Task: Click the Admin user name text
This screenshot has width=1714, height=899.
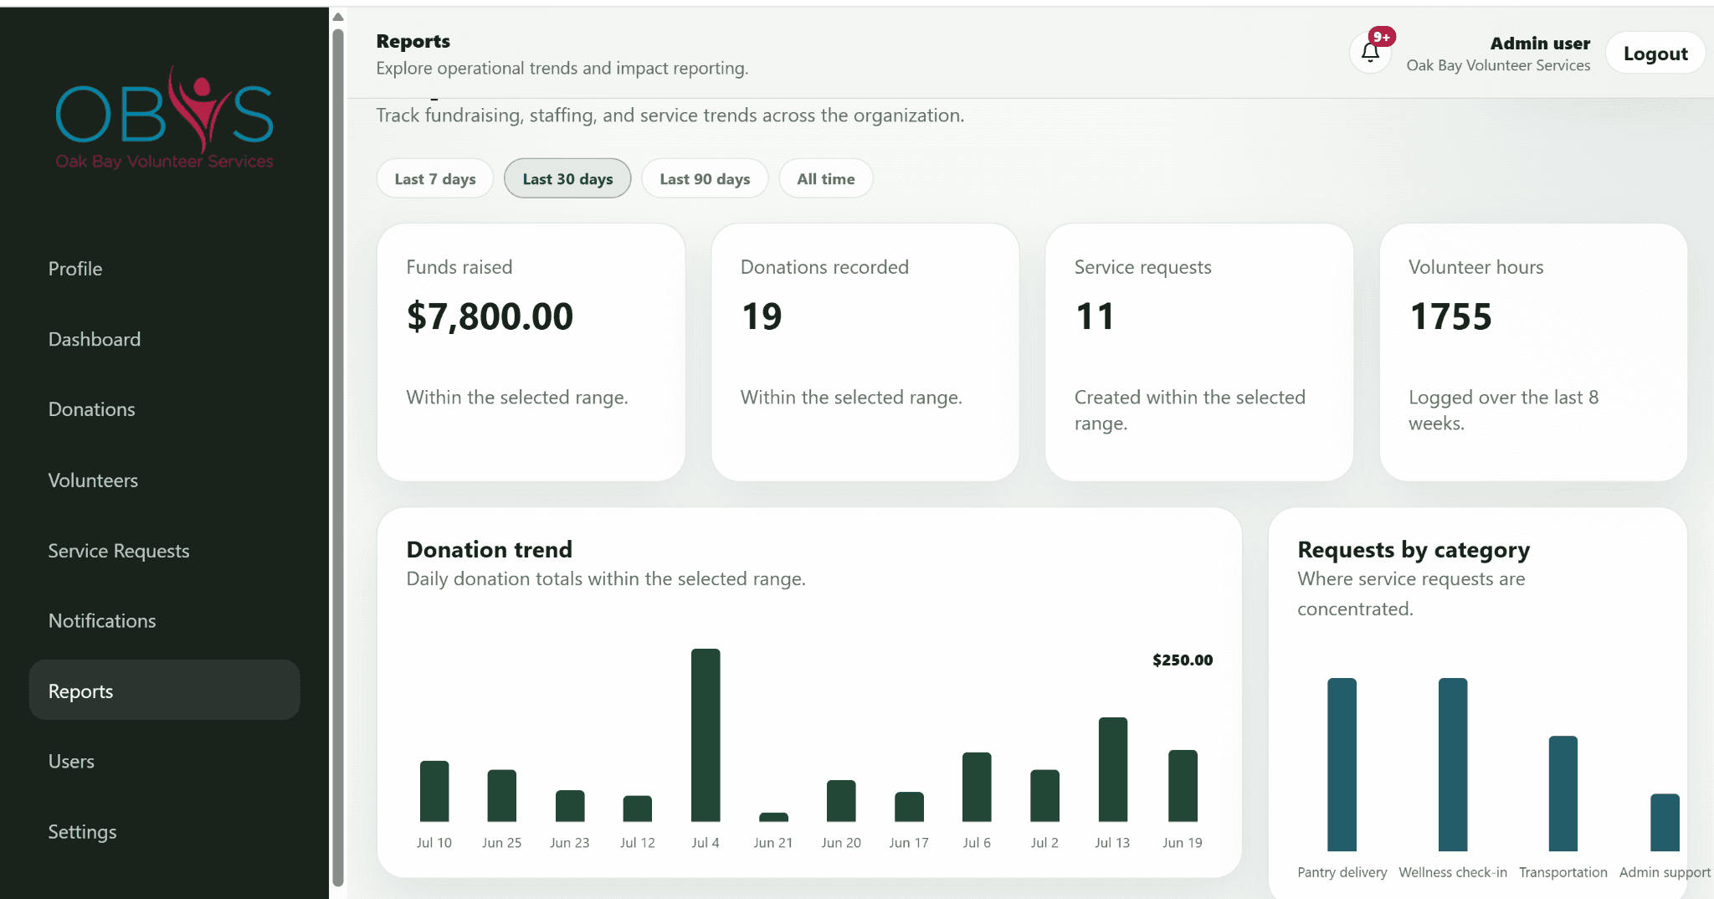Action: 1540,44
